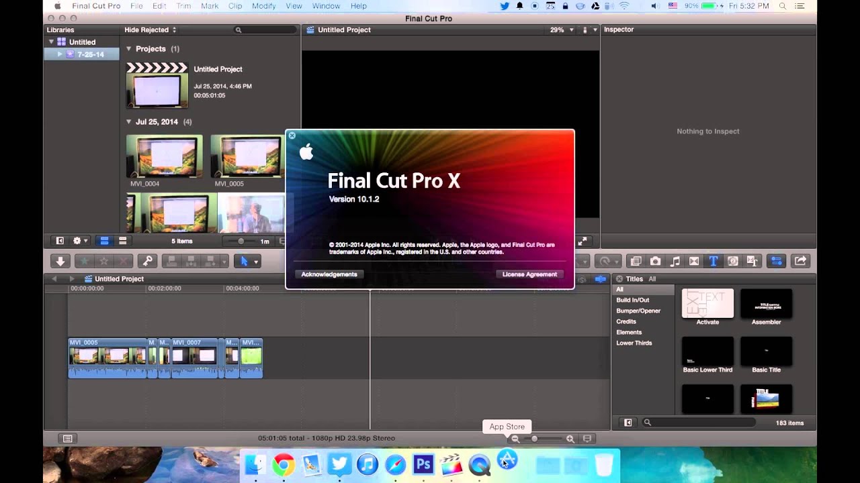Screen dimensions: 860x483
Task: Toggle snapping button in timeline header
Action: [x=601, y=278]
